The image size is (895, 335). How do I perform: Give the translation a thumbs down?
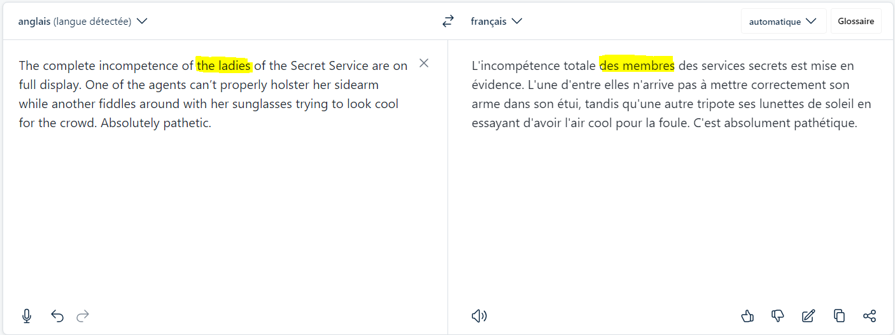(778, 316)
